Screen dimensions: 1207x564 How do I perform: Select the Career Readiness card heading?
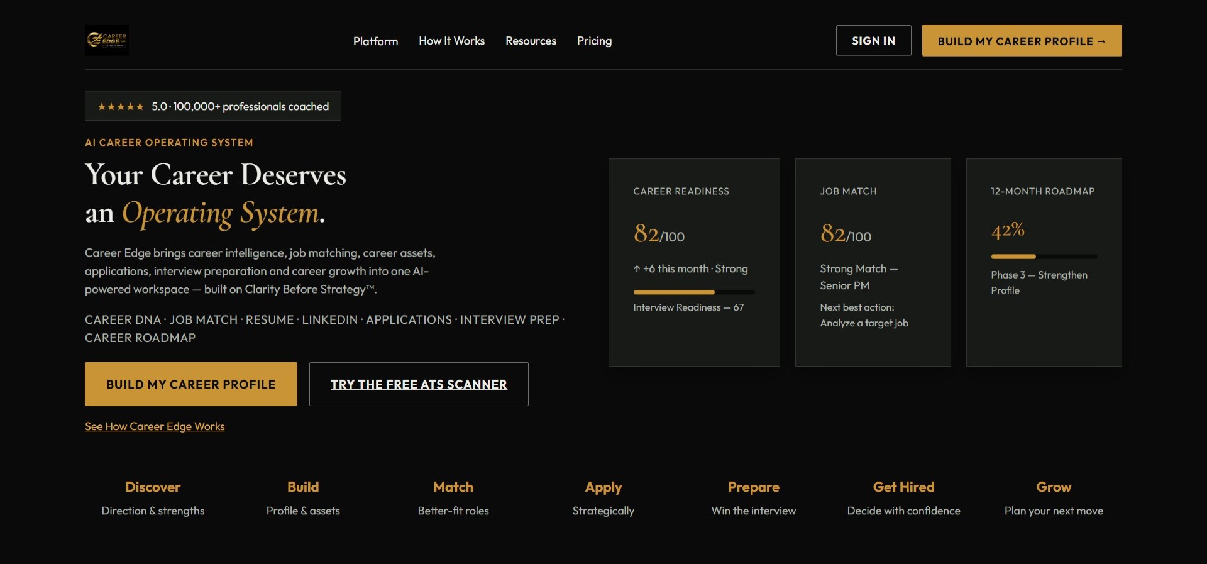point(681,191)
